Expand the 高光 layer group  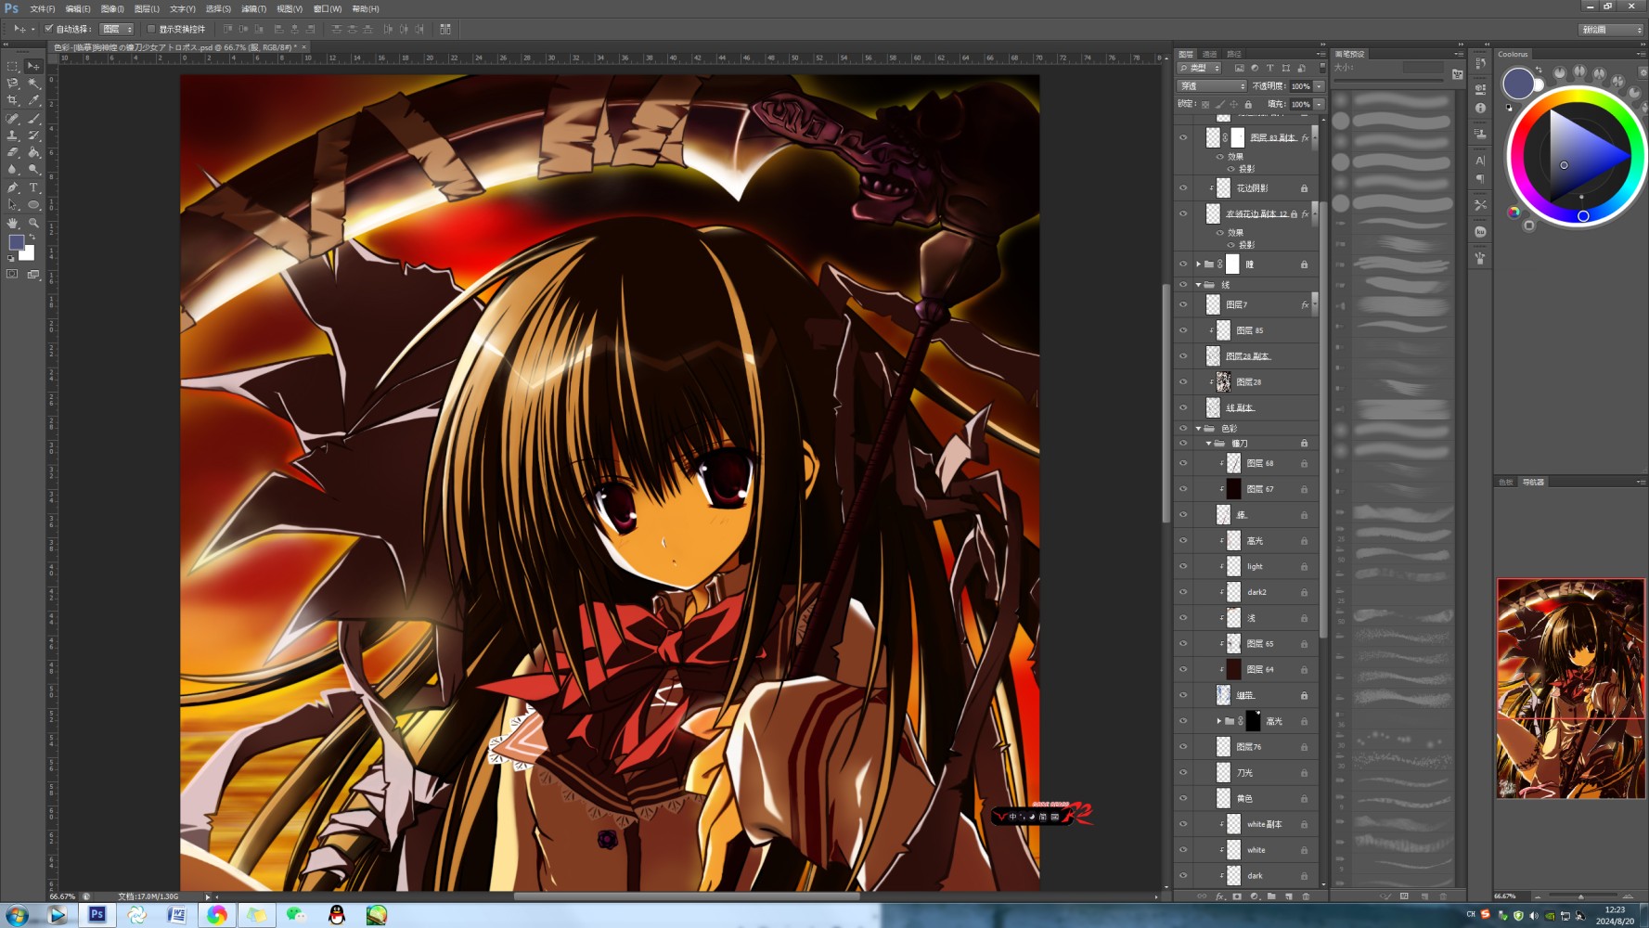1219,721
